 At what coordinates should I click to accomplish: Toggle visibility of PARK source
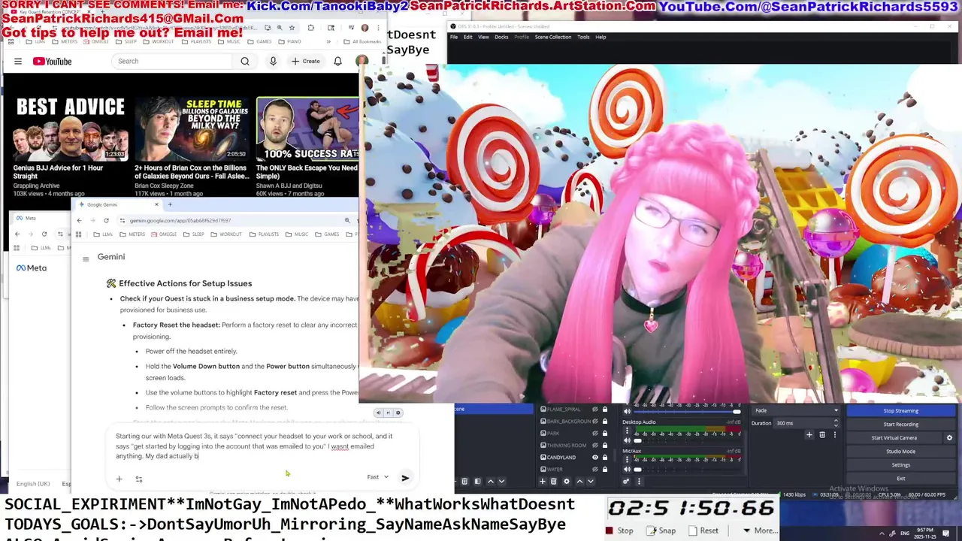595,434
